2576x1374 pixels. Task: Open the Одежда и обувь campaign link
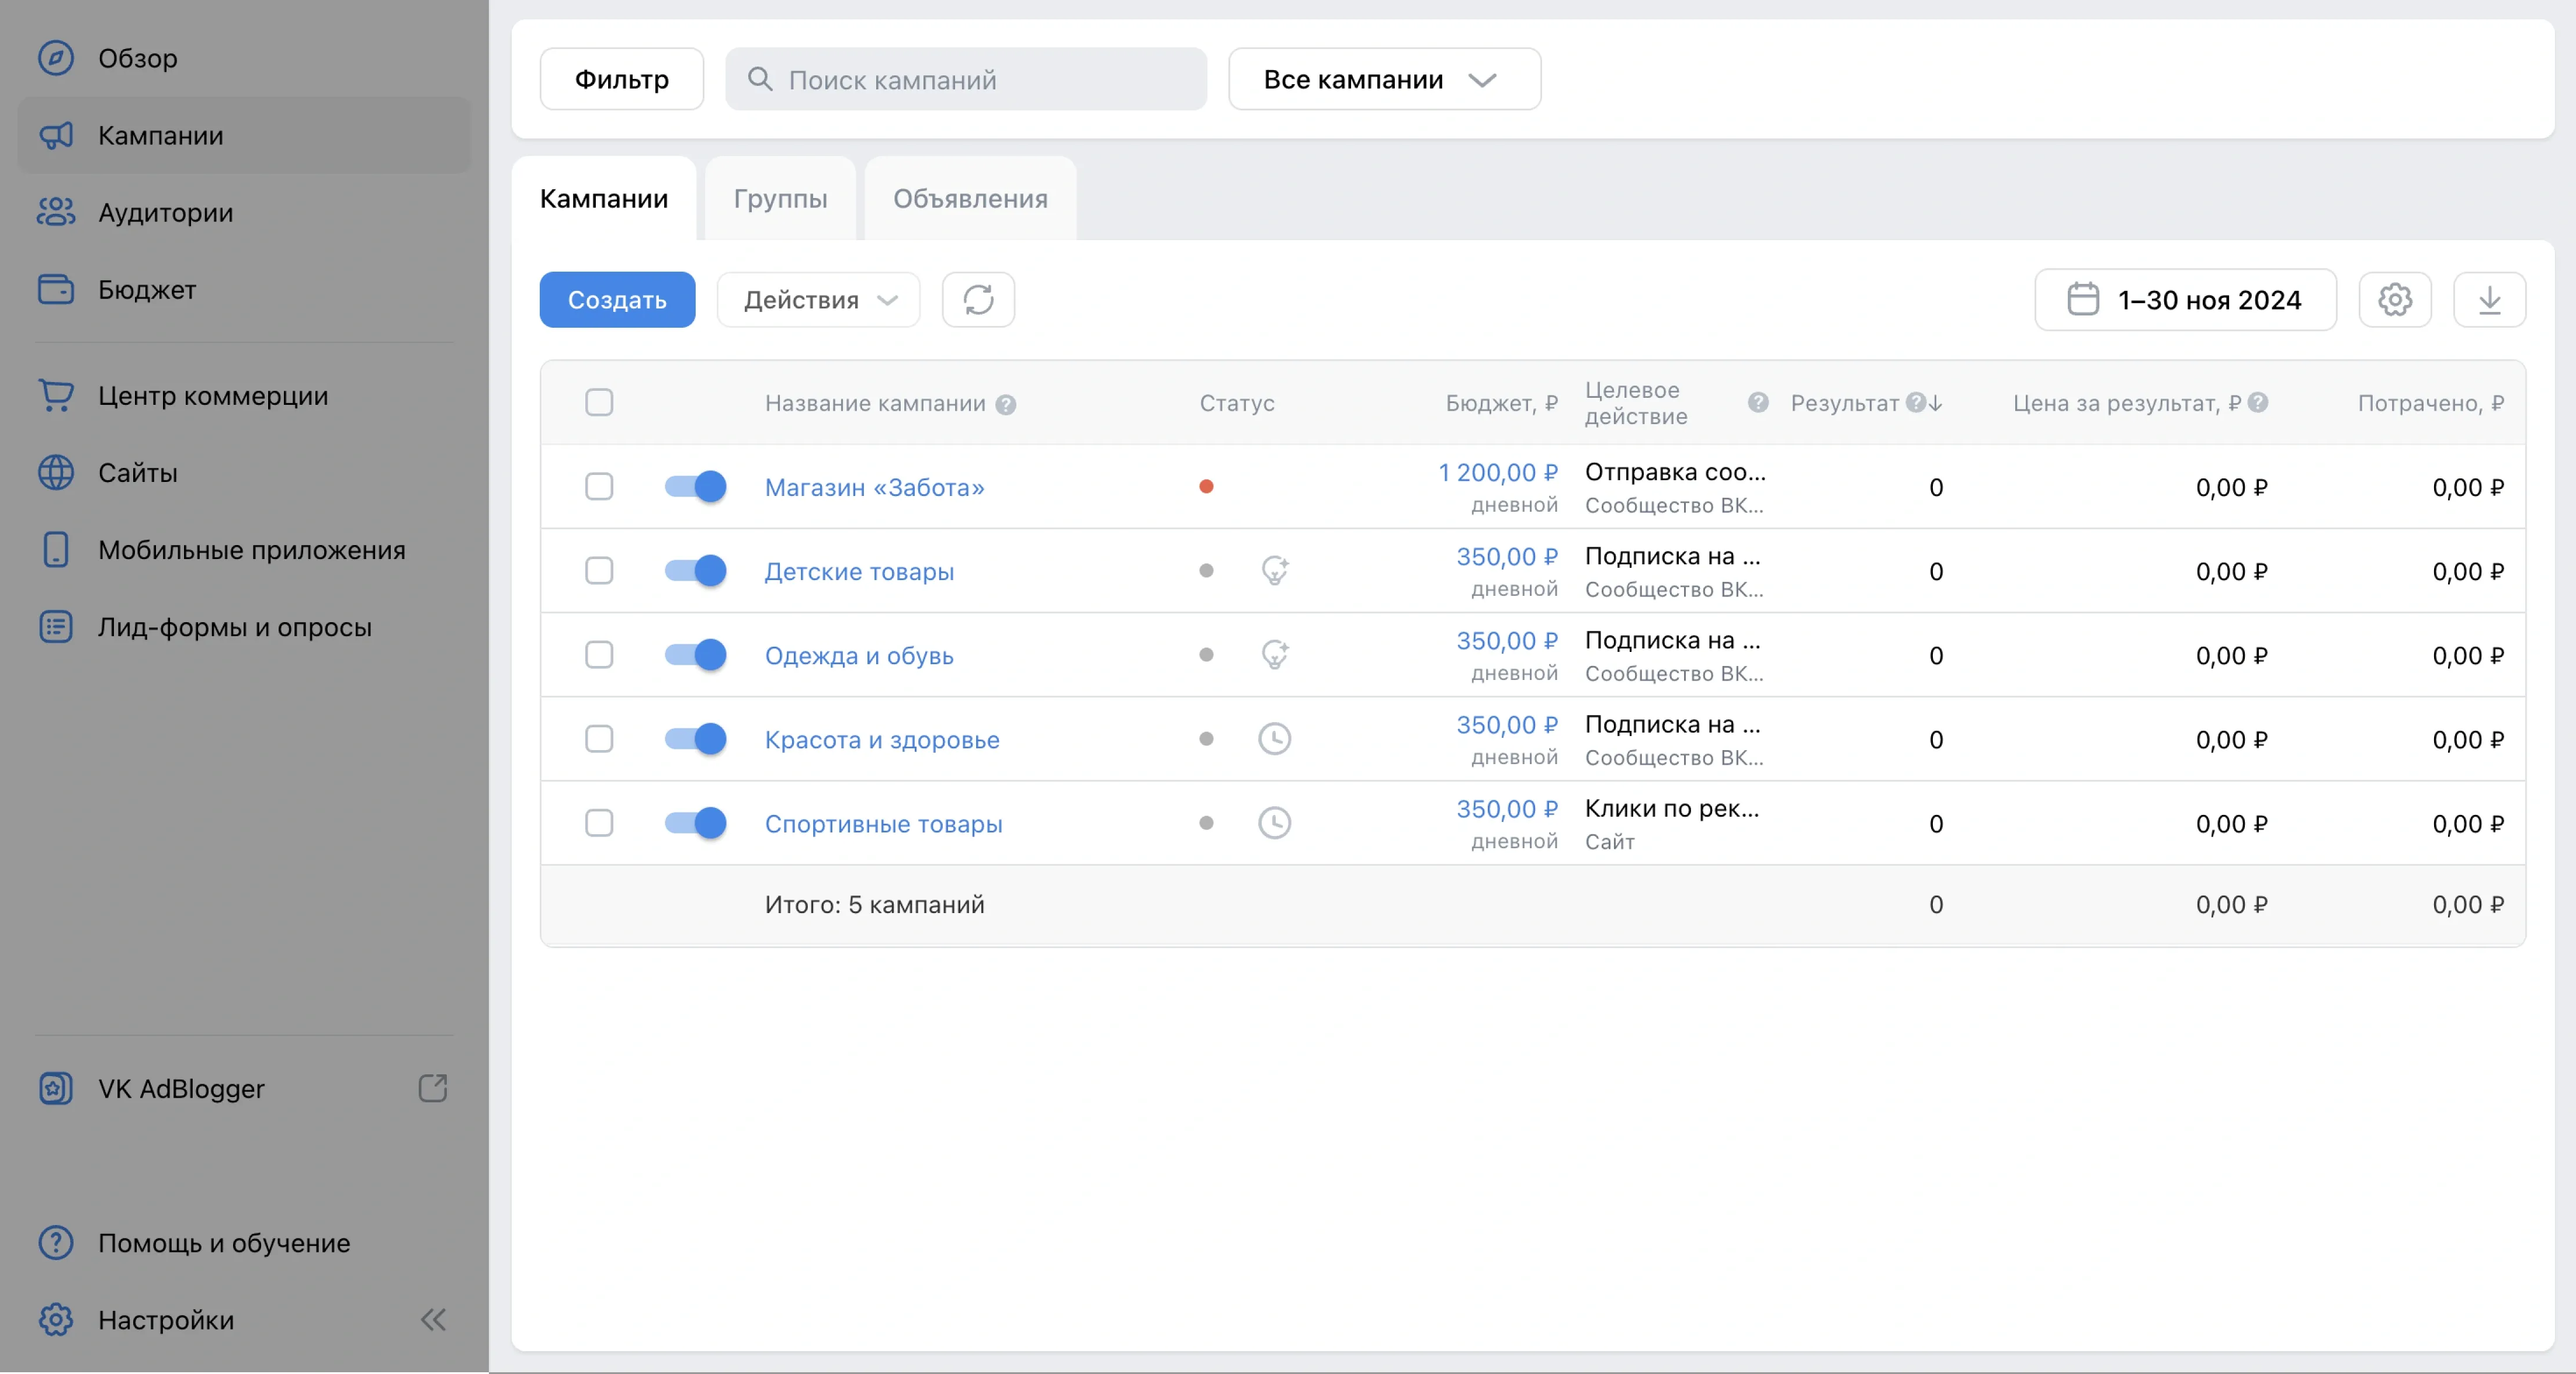point(859,655)
